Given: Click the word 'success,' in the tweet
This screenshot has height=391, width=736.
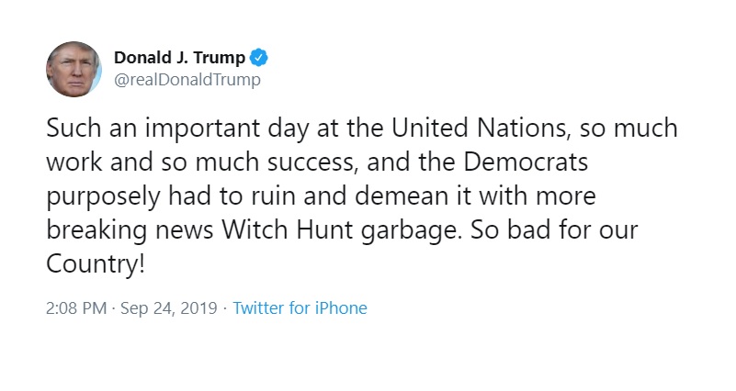Looking at the screenshot, I should pos(312,162).
